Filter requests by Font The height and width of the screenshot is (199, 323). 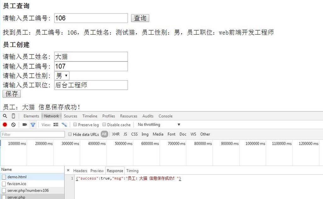171,134
